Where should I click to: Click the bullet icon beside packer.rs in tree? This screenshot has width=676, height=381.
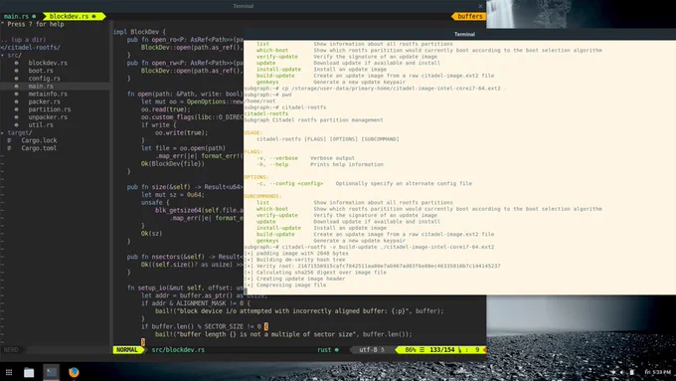(x=16, y=101)
